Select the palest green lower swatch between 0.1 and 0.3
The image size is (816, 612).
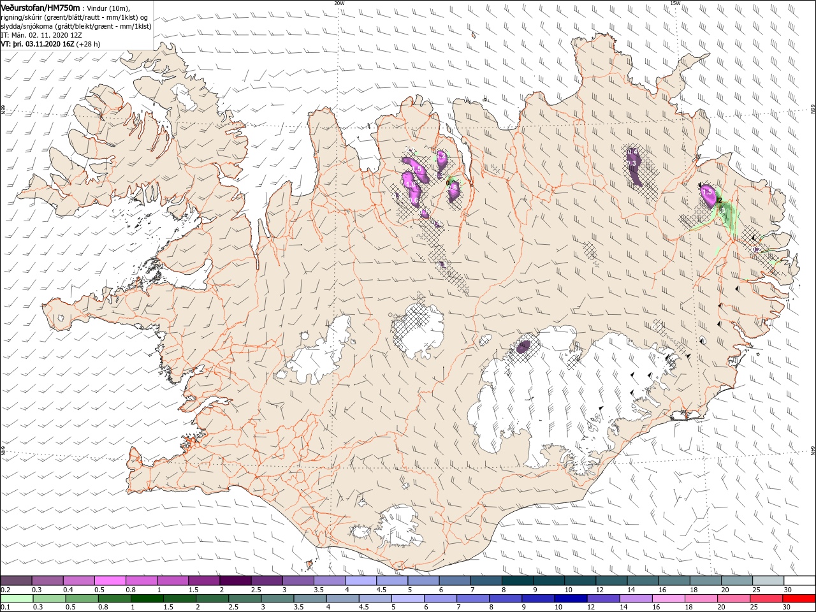[x=17, y=599]
